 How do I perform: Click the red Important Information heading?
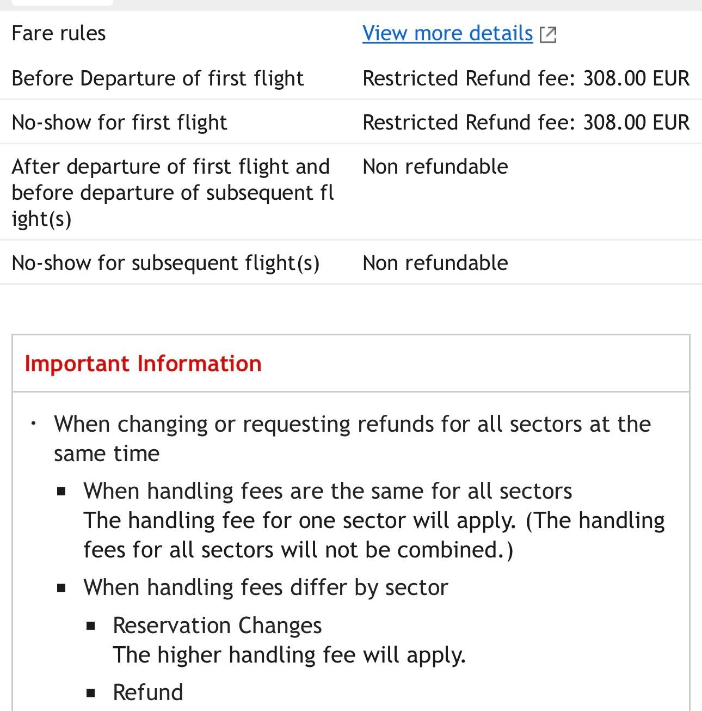[x=143, y=364]
